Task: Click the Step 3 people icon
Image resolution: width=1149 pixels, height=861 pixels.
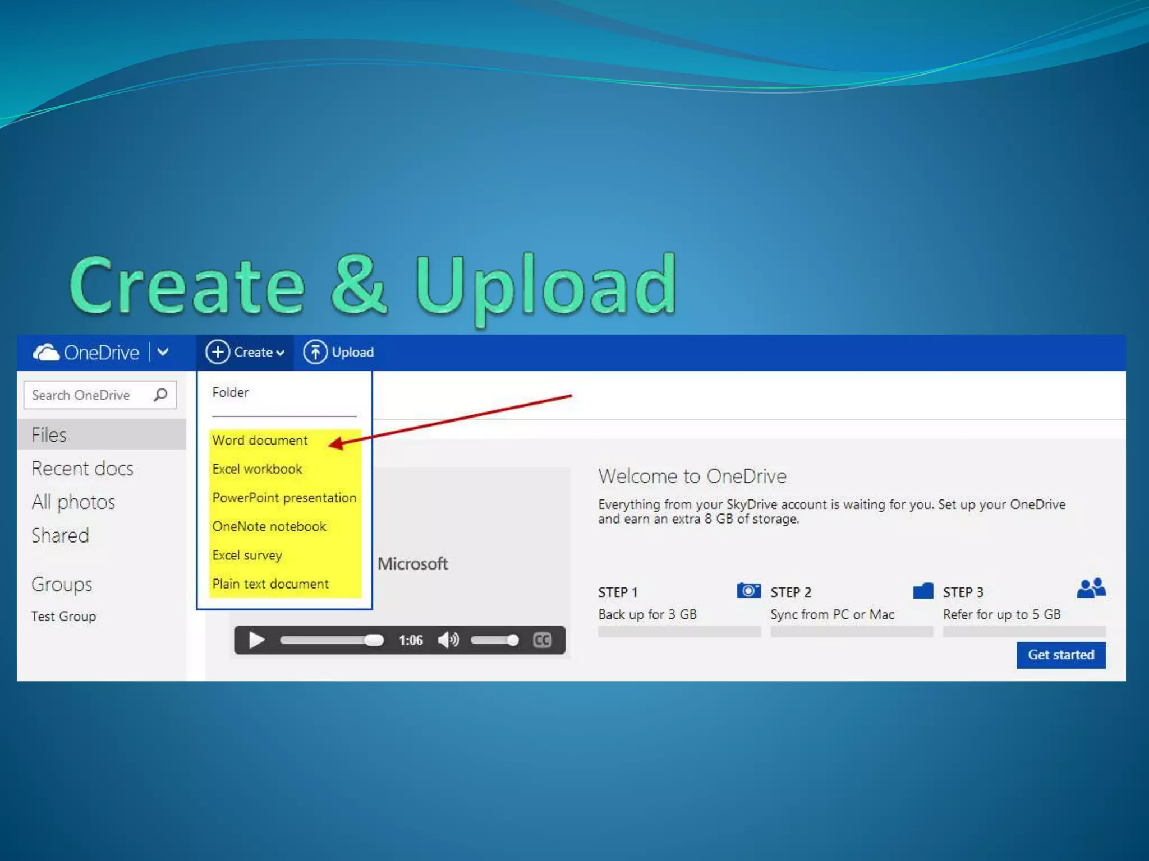Action: coord(1091,589)
